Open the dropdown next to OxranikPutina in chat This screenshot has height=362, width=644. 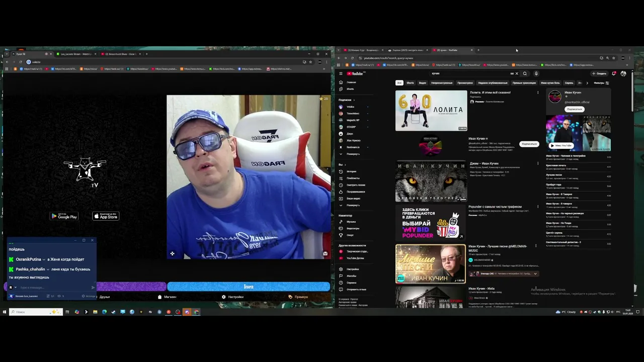[x=44, y=259]
